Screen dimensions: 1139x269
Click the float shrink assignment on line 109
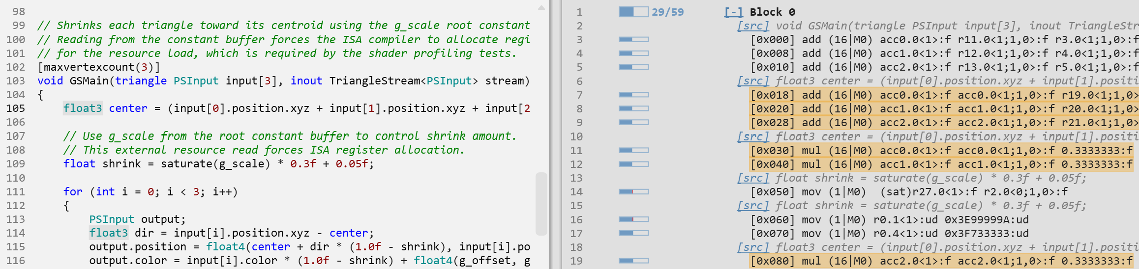click(x=218, y=163)
